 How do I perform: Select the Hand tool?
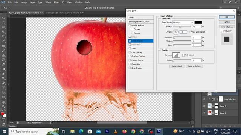pyautogui.click(x=3, y=102)
